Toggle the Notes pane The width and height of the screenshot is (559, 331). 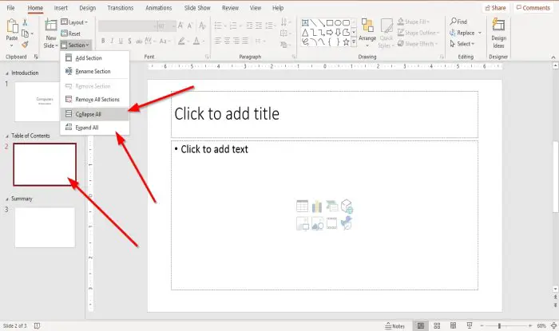click(x=395, y=326)
